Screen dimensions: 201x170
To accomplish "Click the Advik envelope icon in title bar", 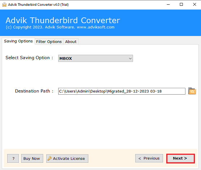I will [x=4, y=4].
